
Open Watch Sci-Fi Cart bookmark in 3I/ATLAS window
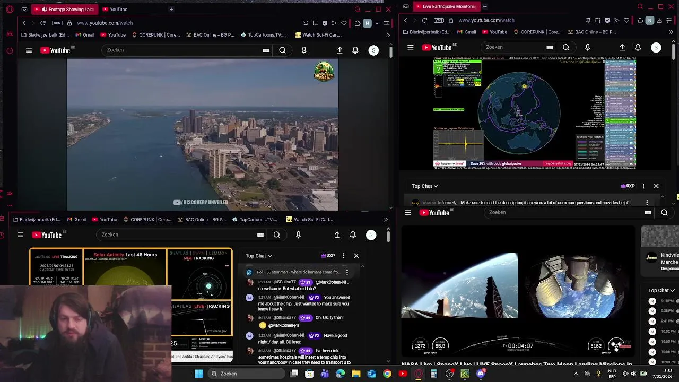309,220
